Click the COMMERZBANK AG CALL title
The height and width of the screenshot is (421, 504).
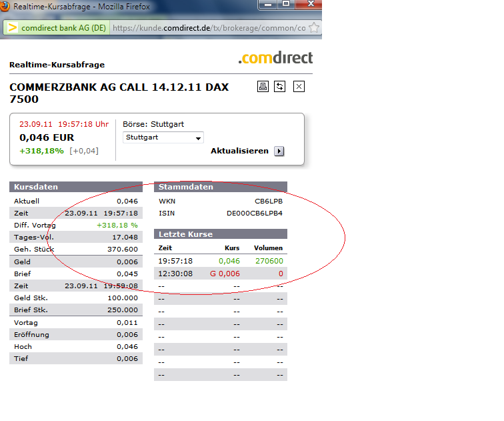click(119, 93)
